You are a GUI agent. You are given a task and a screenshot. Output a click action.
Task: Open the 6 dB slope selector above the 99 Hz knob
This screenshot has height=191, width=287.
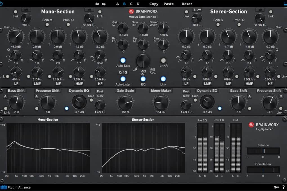[197, 10]
